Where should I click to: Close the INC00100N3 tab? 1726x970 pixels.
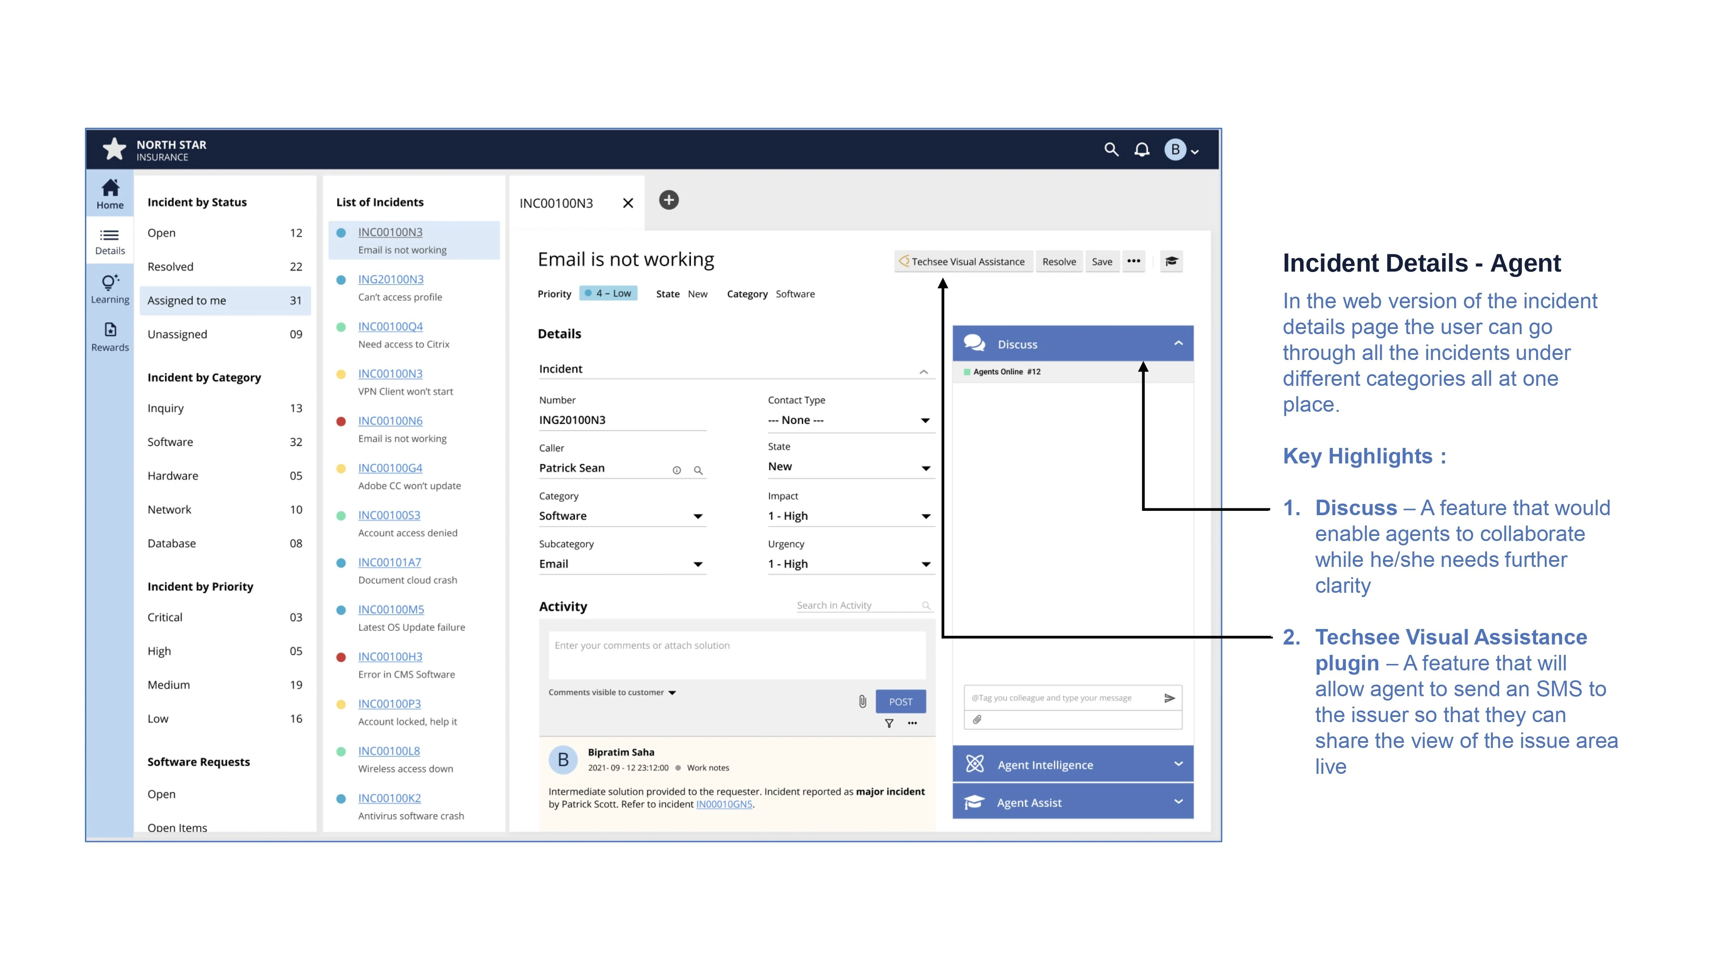pyautogui.click(x=628, y=203)
